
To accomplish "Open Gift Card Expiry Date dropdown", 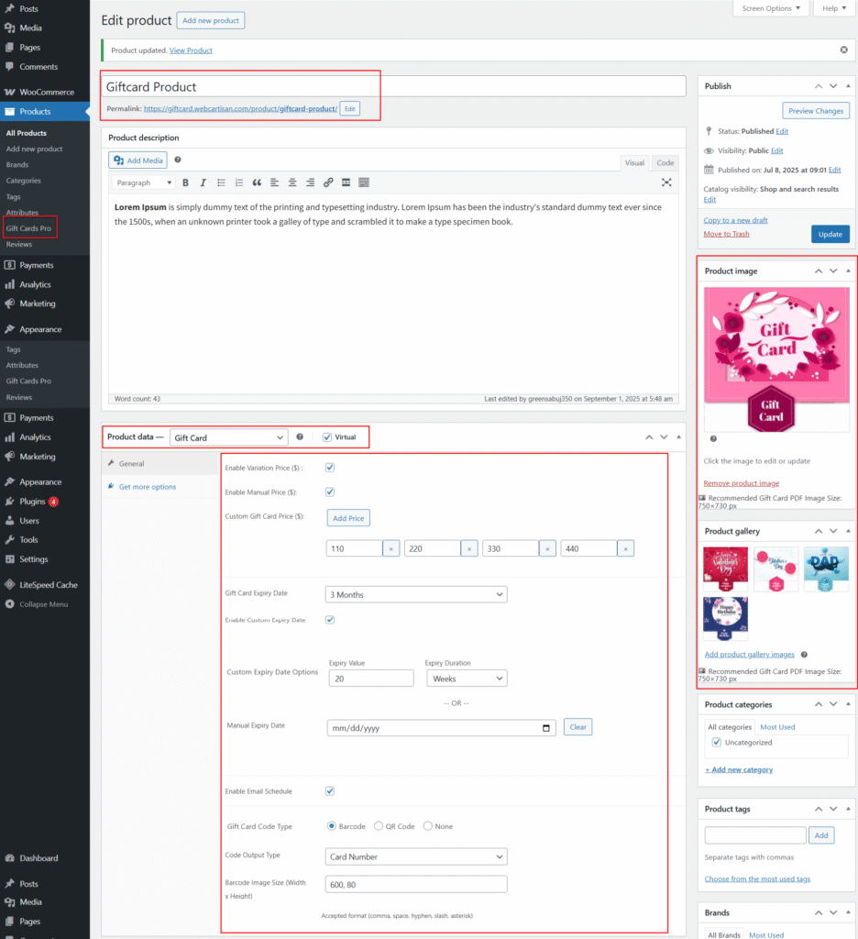I will pos(416,594).
